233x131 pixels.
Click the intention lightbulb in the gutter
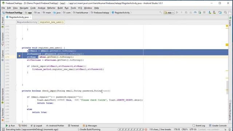(19, 56)
